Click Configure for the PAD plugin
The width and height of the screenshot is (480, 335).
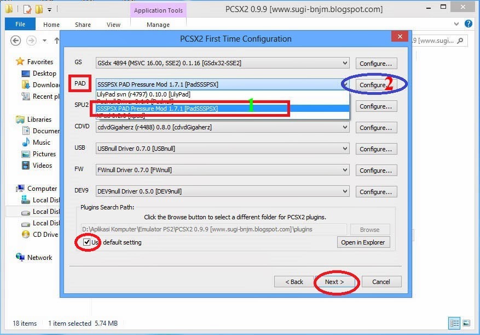tap(376, 84)
